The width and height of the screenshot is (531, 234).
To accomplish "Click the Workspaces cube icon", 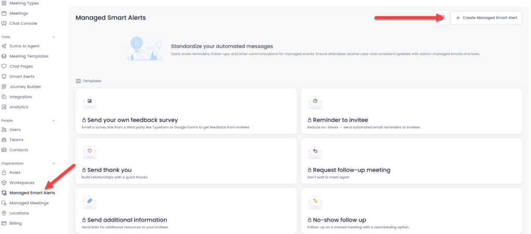I will (x=4, y=183).
